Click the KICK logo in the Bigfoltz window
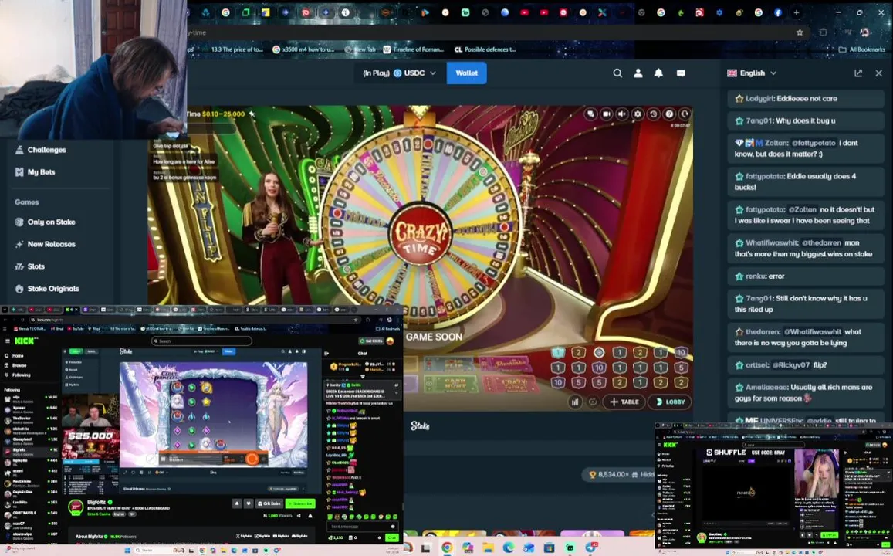The width and height of the screenshot is (893, 556). [x=25, y=341]
